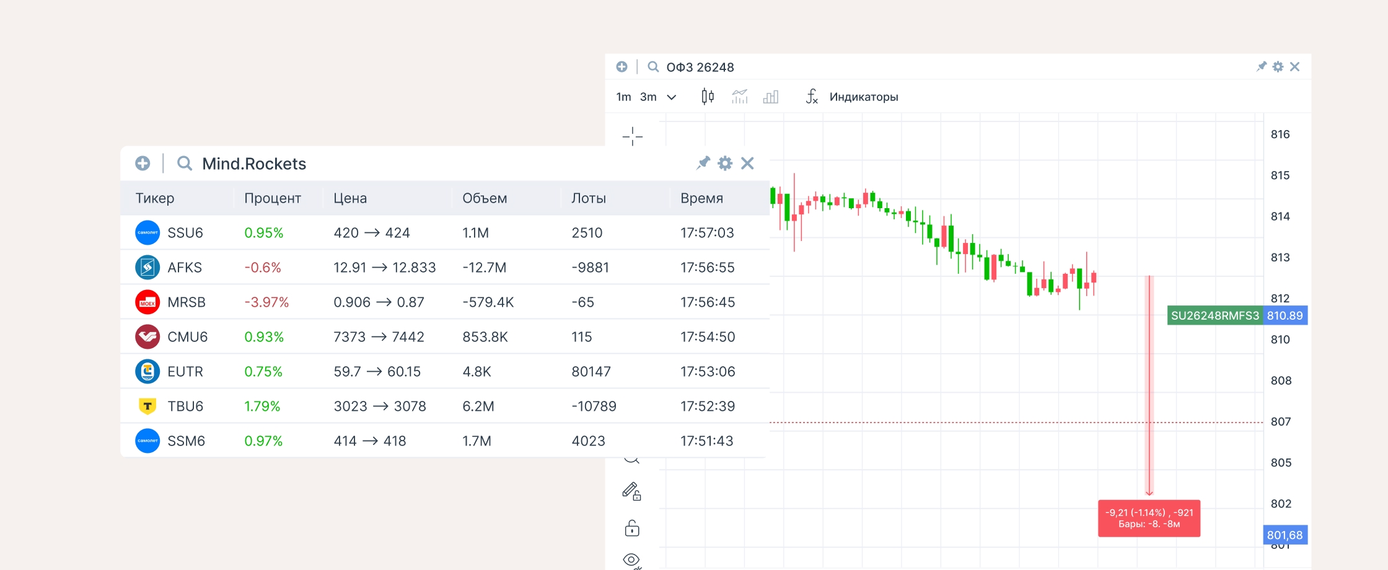The image size is (1388, 570).
Task: Click the volume value 853.8K
Action: (x=485, y=337)
